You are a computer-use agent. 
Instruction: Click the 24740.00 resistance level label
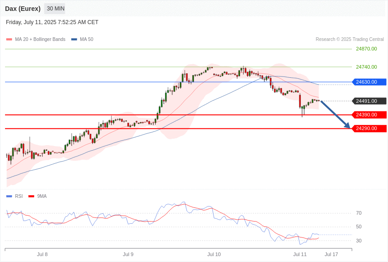tap(367, 67)
